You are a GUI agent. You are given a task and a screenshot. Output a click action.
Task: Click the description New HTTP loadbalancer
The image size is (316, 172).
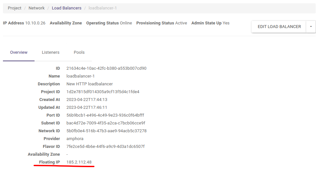click(x=90, y=84)
